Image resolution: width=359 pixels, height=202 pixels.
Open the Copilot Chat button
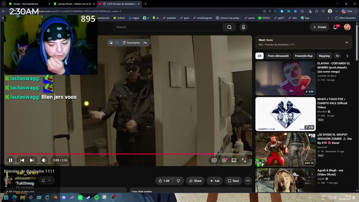[347, 11]
